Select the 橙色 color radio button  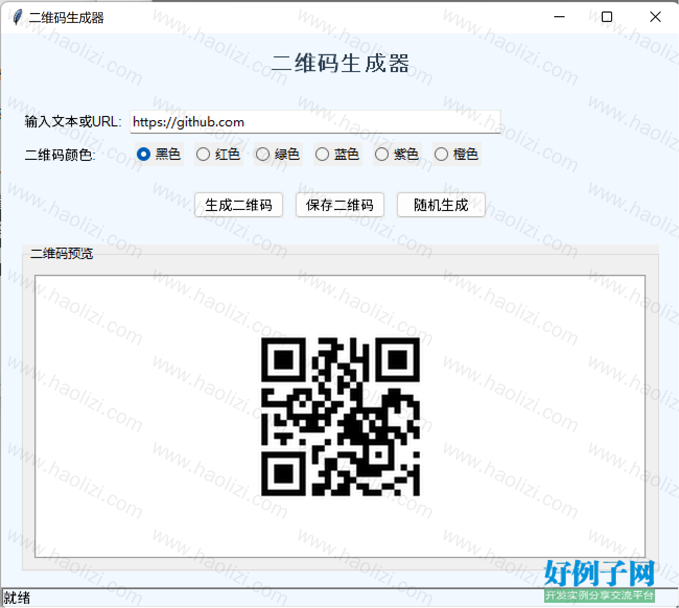point(456,154)
